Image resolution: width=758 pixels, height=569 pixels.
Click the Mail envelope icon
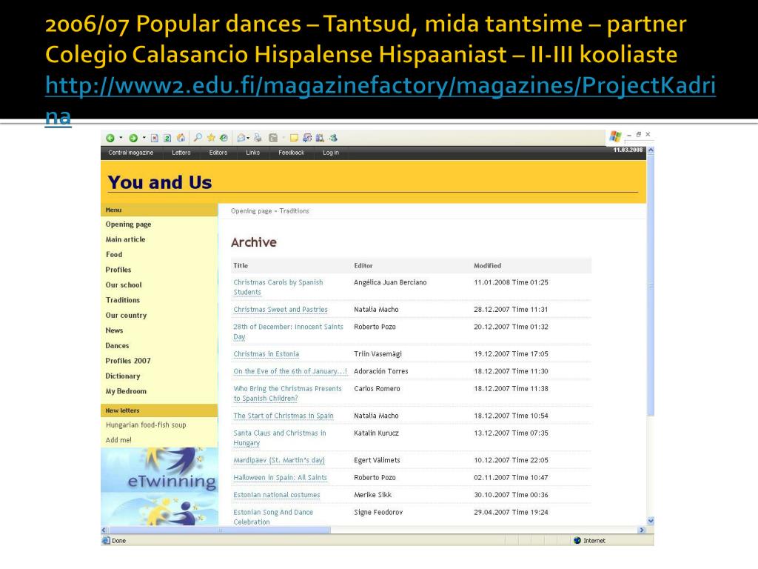click(241, 138)
